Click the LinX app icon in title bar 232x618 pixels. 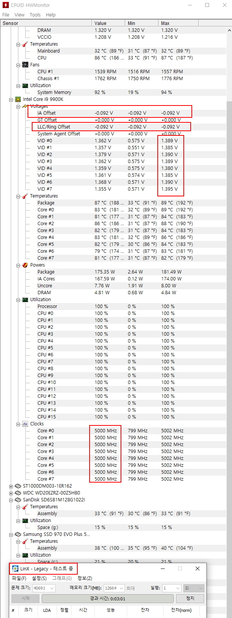[x=15, y=569]
